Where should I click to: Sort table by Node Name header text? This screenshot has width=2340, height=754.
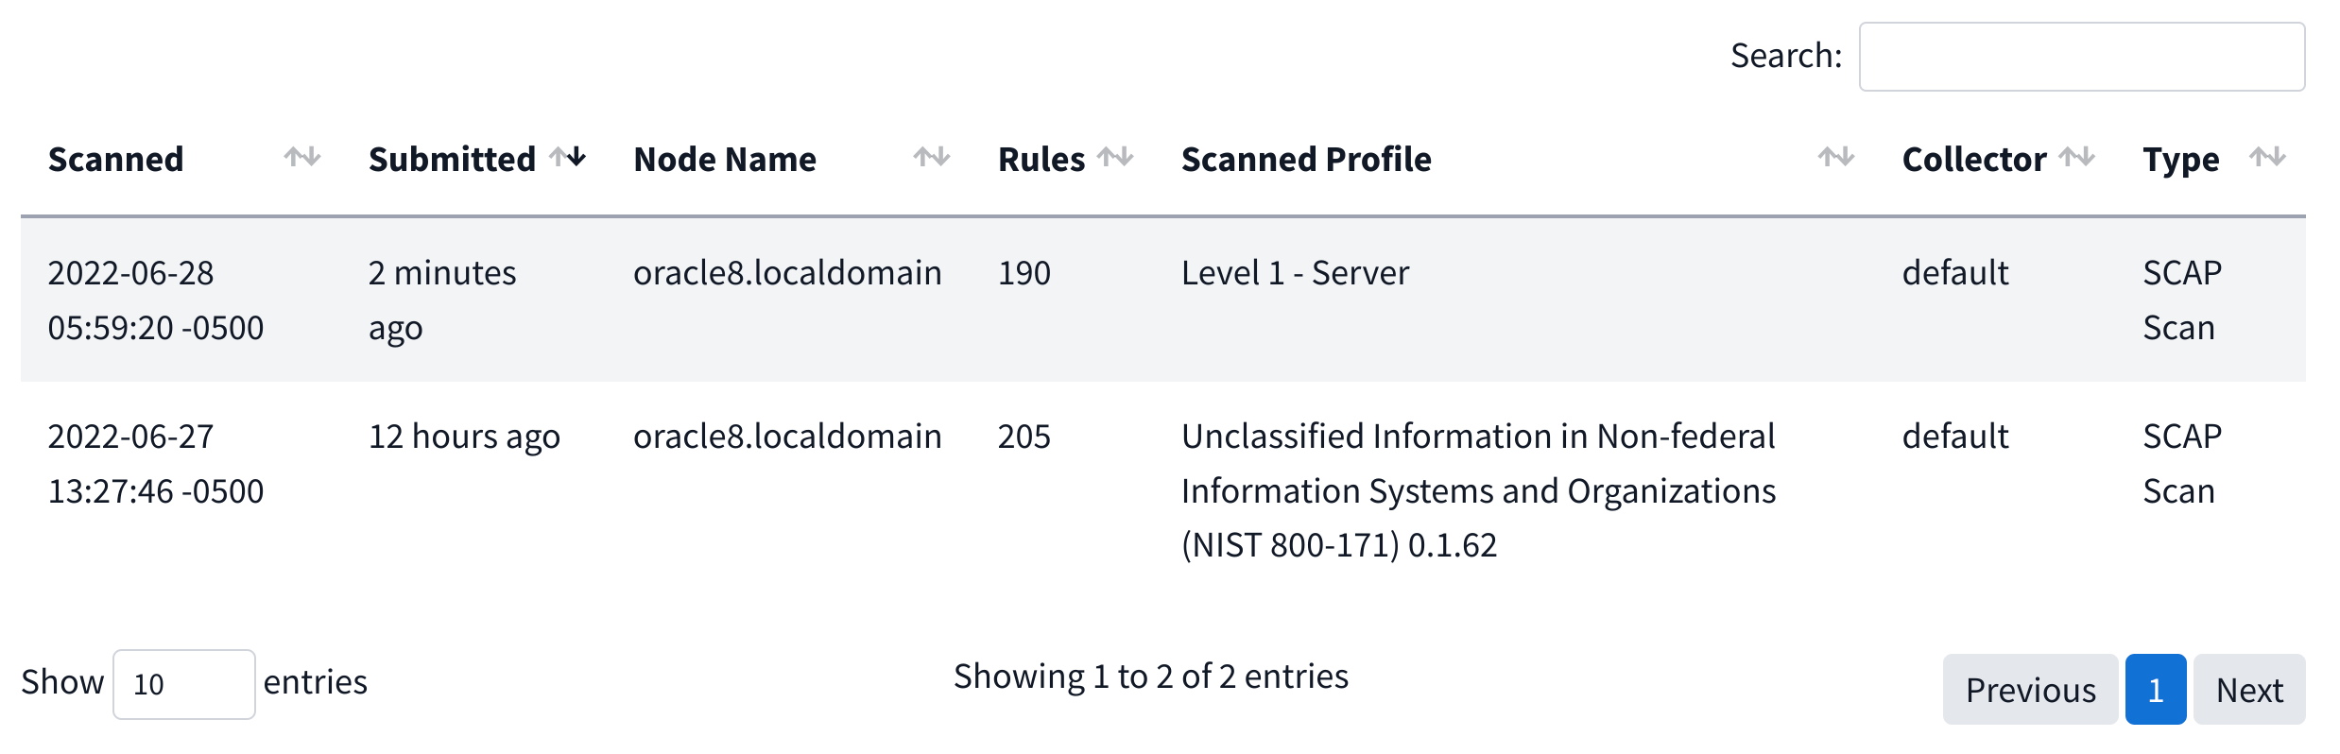pyautogui.click(x=725, y=160)
